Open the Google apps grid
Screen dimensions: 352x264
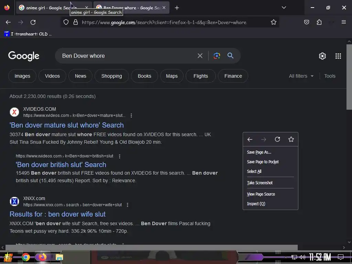click(x=338, y=56)
